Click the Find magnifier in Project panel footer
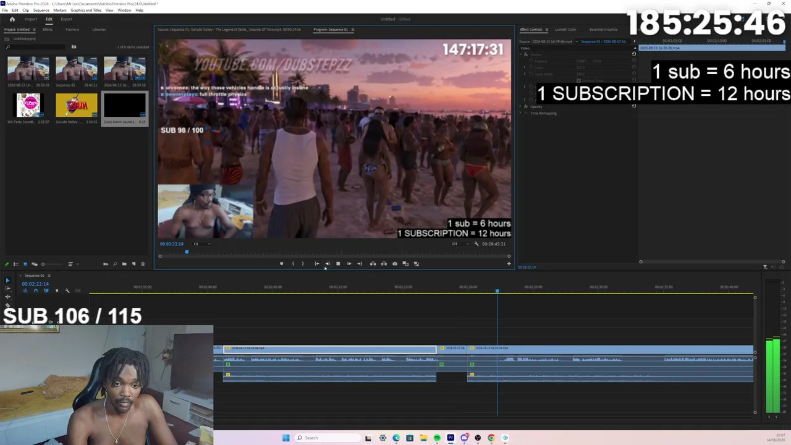 coord(115,264)
